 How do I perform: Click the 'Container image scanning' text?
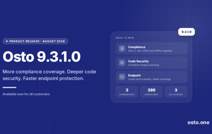pos(143,65)
